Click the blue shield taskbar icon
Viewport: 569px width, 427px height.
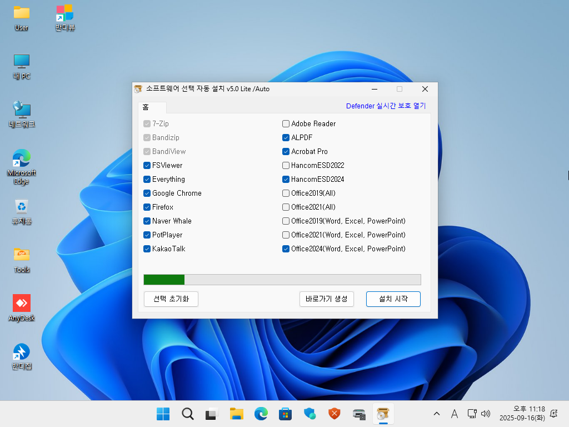point(310,414)
